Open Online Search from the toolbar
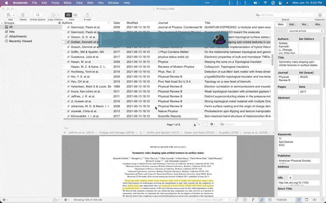This screenshot has height=203, width=326. (37, 15)
